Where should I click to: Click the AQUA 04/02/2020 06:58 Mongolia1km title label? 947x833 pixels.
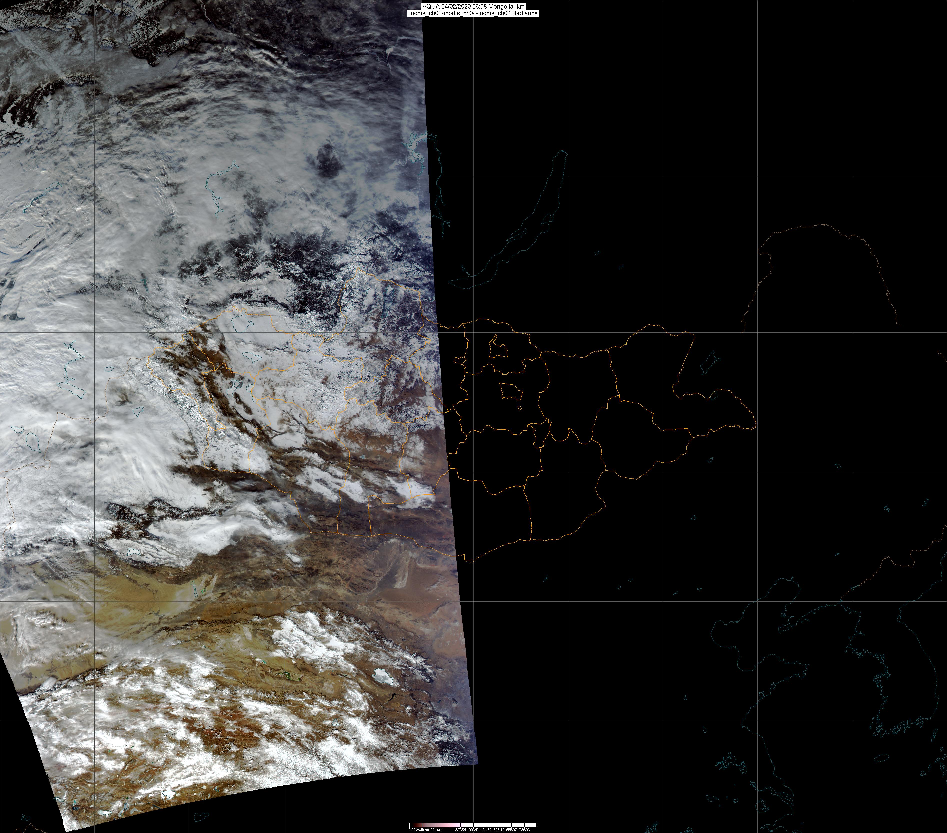[x=473, y=6]
